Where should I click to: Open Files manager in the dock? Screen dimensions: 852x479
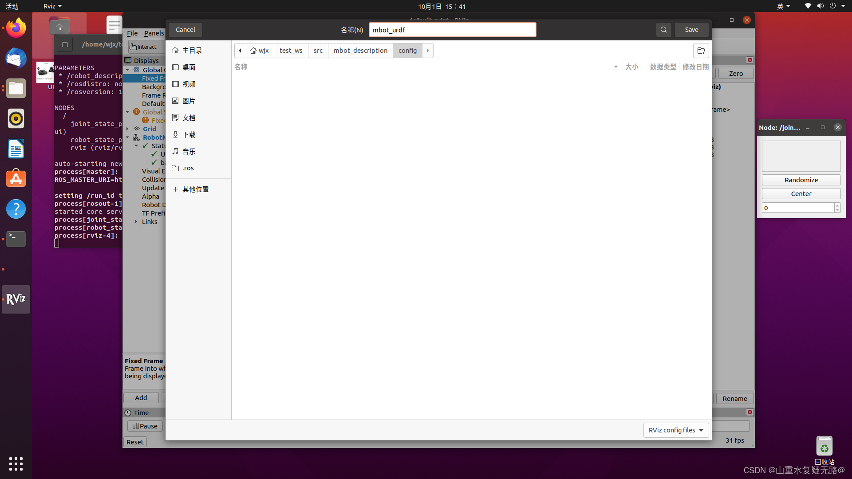pos(16,88)
